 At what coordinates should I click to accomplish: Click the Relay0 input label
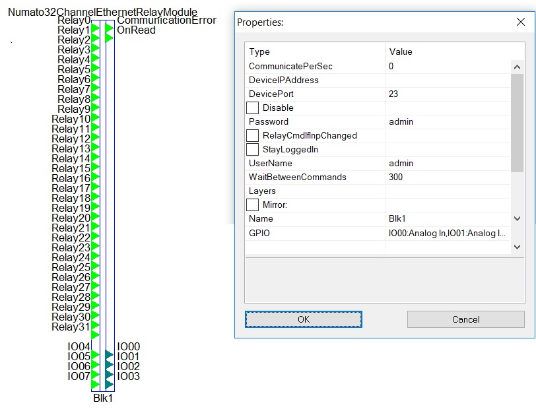(74, 20)
